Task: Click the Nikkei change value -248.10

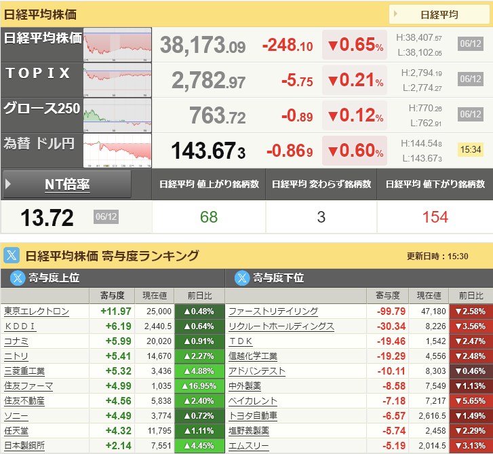Action: coord(288,45)
